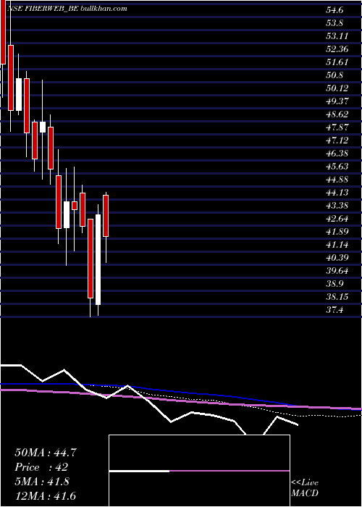Click the 39.64 price axis label

click(337, 271)
